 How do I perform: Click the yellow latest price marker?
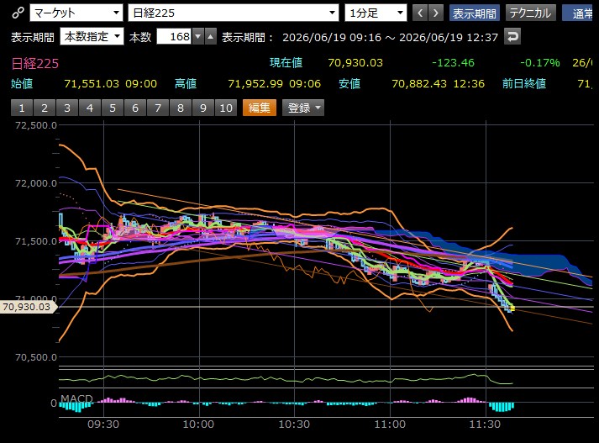point(512,308)
